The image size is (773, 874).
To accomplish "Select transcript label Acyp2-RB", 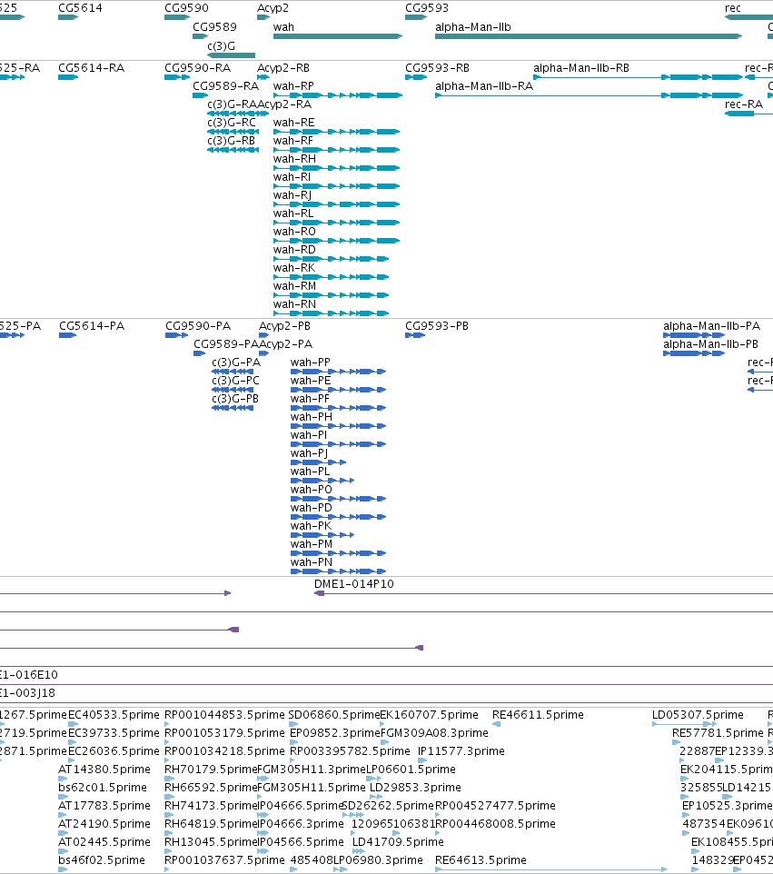I will click(x=283, y=68).
